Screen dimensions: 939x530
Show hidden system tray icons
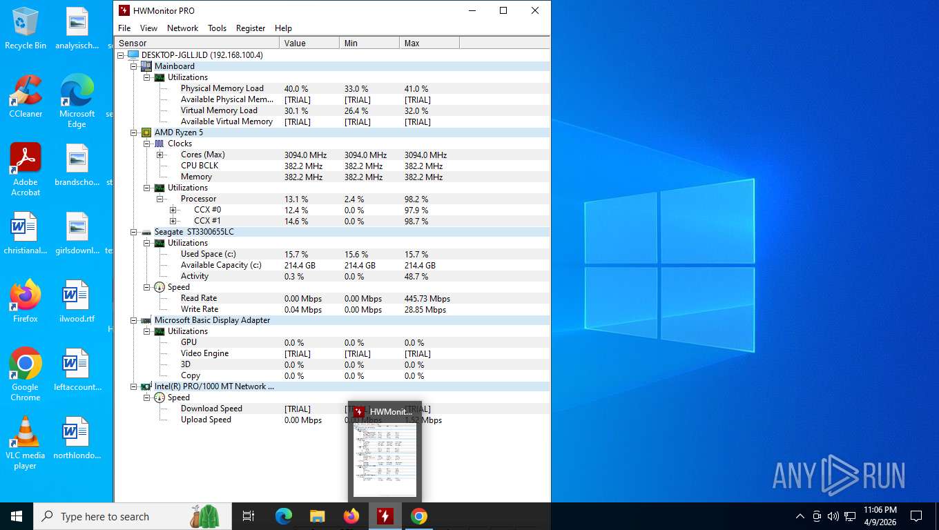pyautogui.click(x=800, y=516)
